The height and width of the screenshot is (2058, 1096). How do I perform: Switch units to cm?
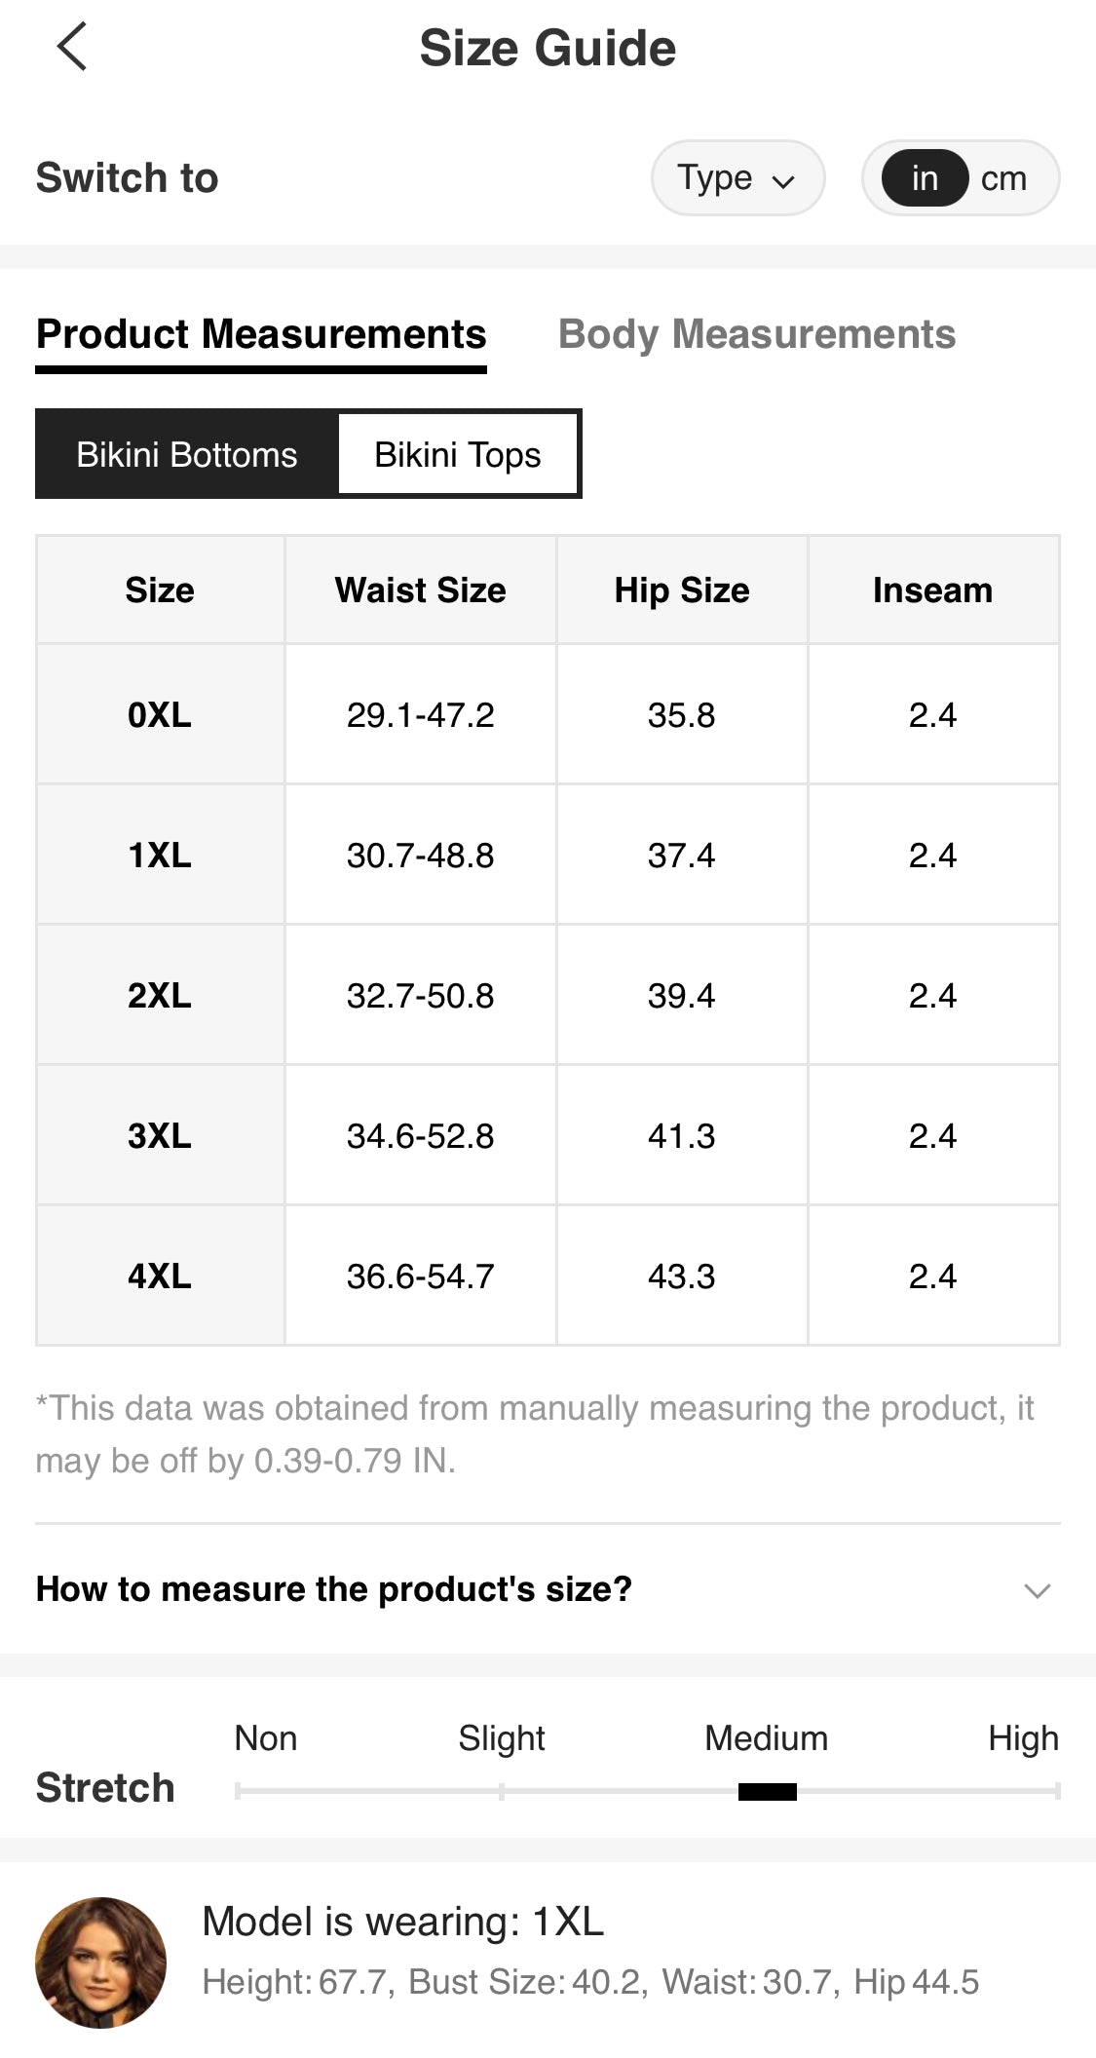(x=1003, y=178)
